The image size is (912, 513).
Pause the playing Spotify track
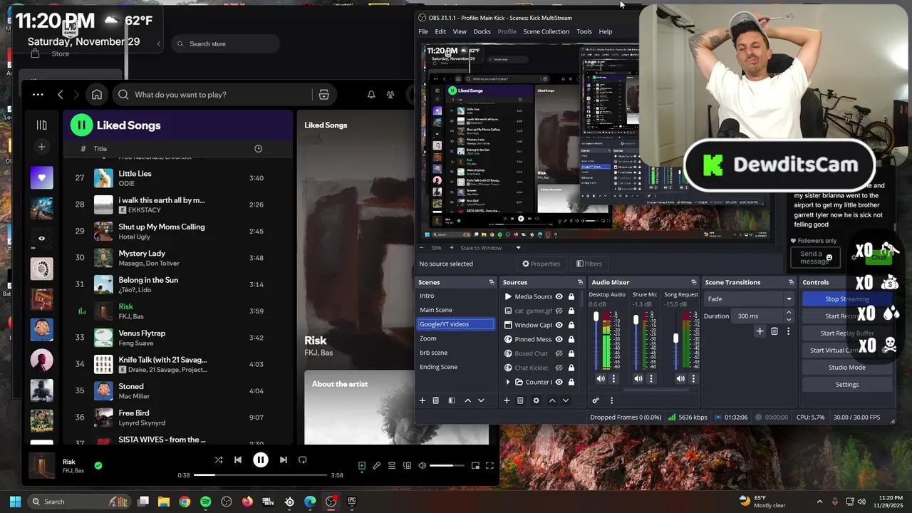261,460
